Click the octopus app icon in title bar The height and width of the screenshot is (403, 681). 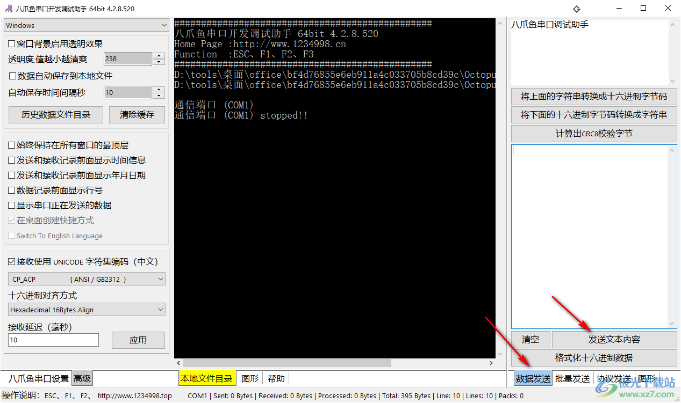pos(8,9)
